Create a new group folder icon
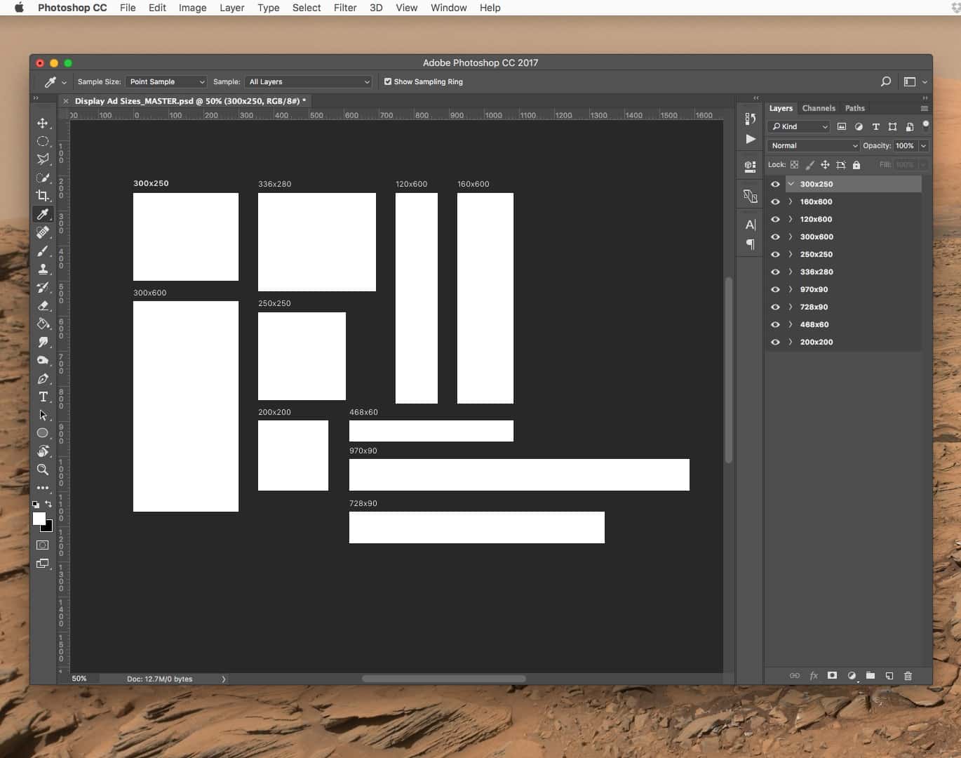Screen dimensions: 961x758 [870, 675]
